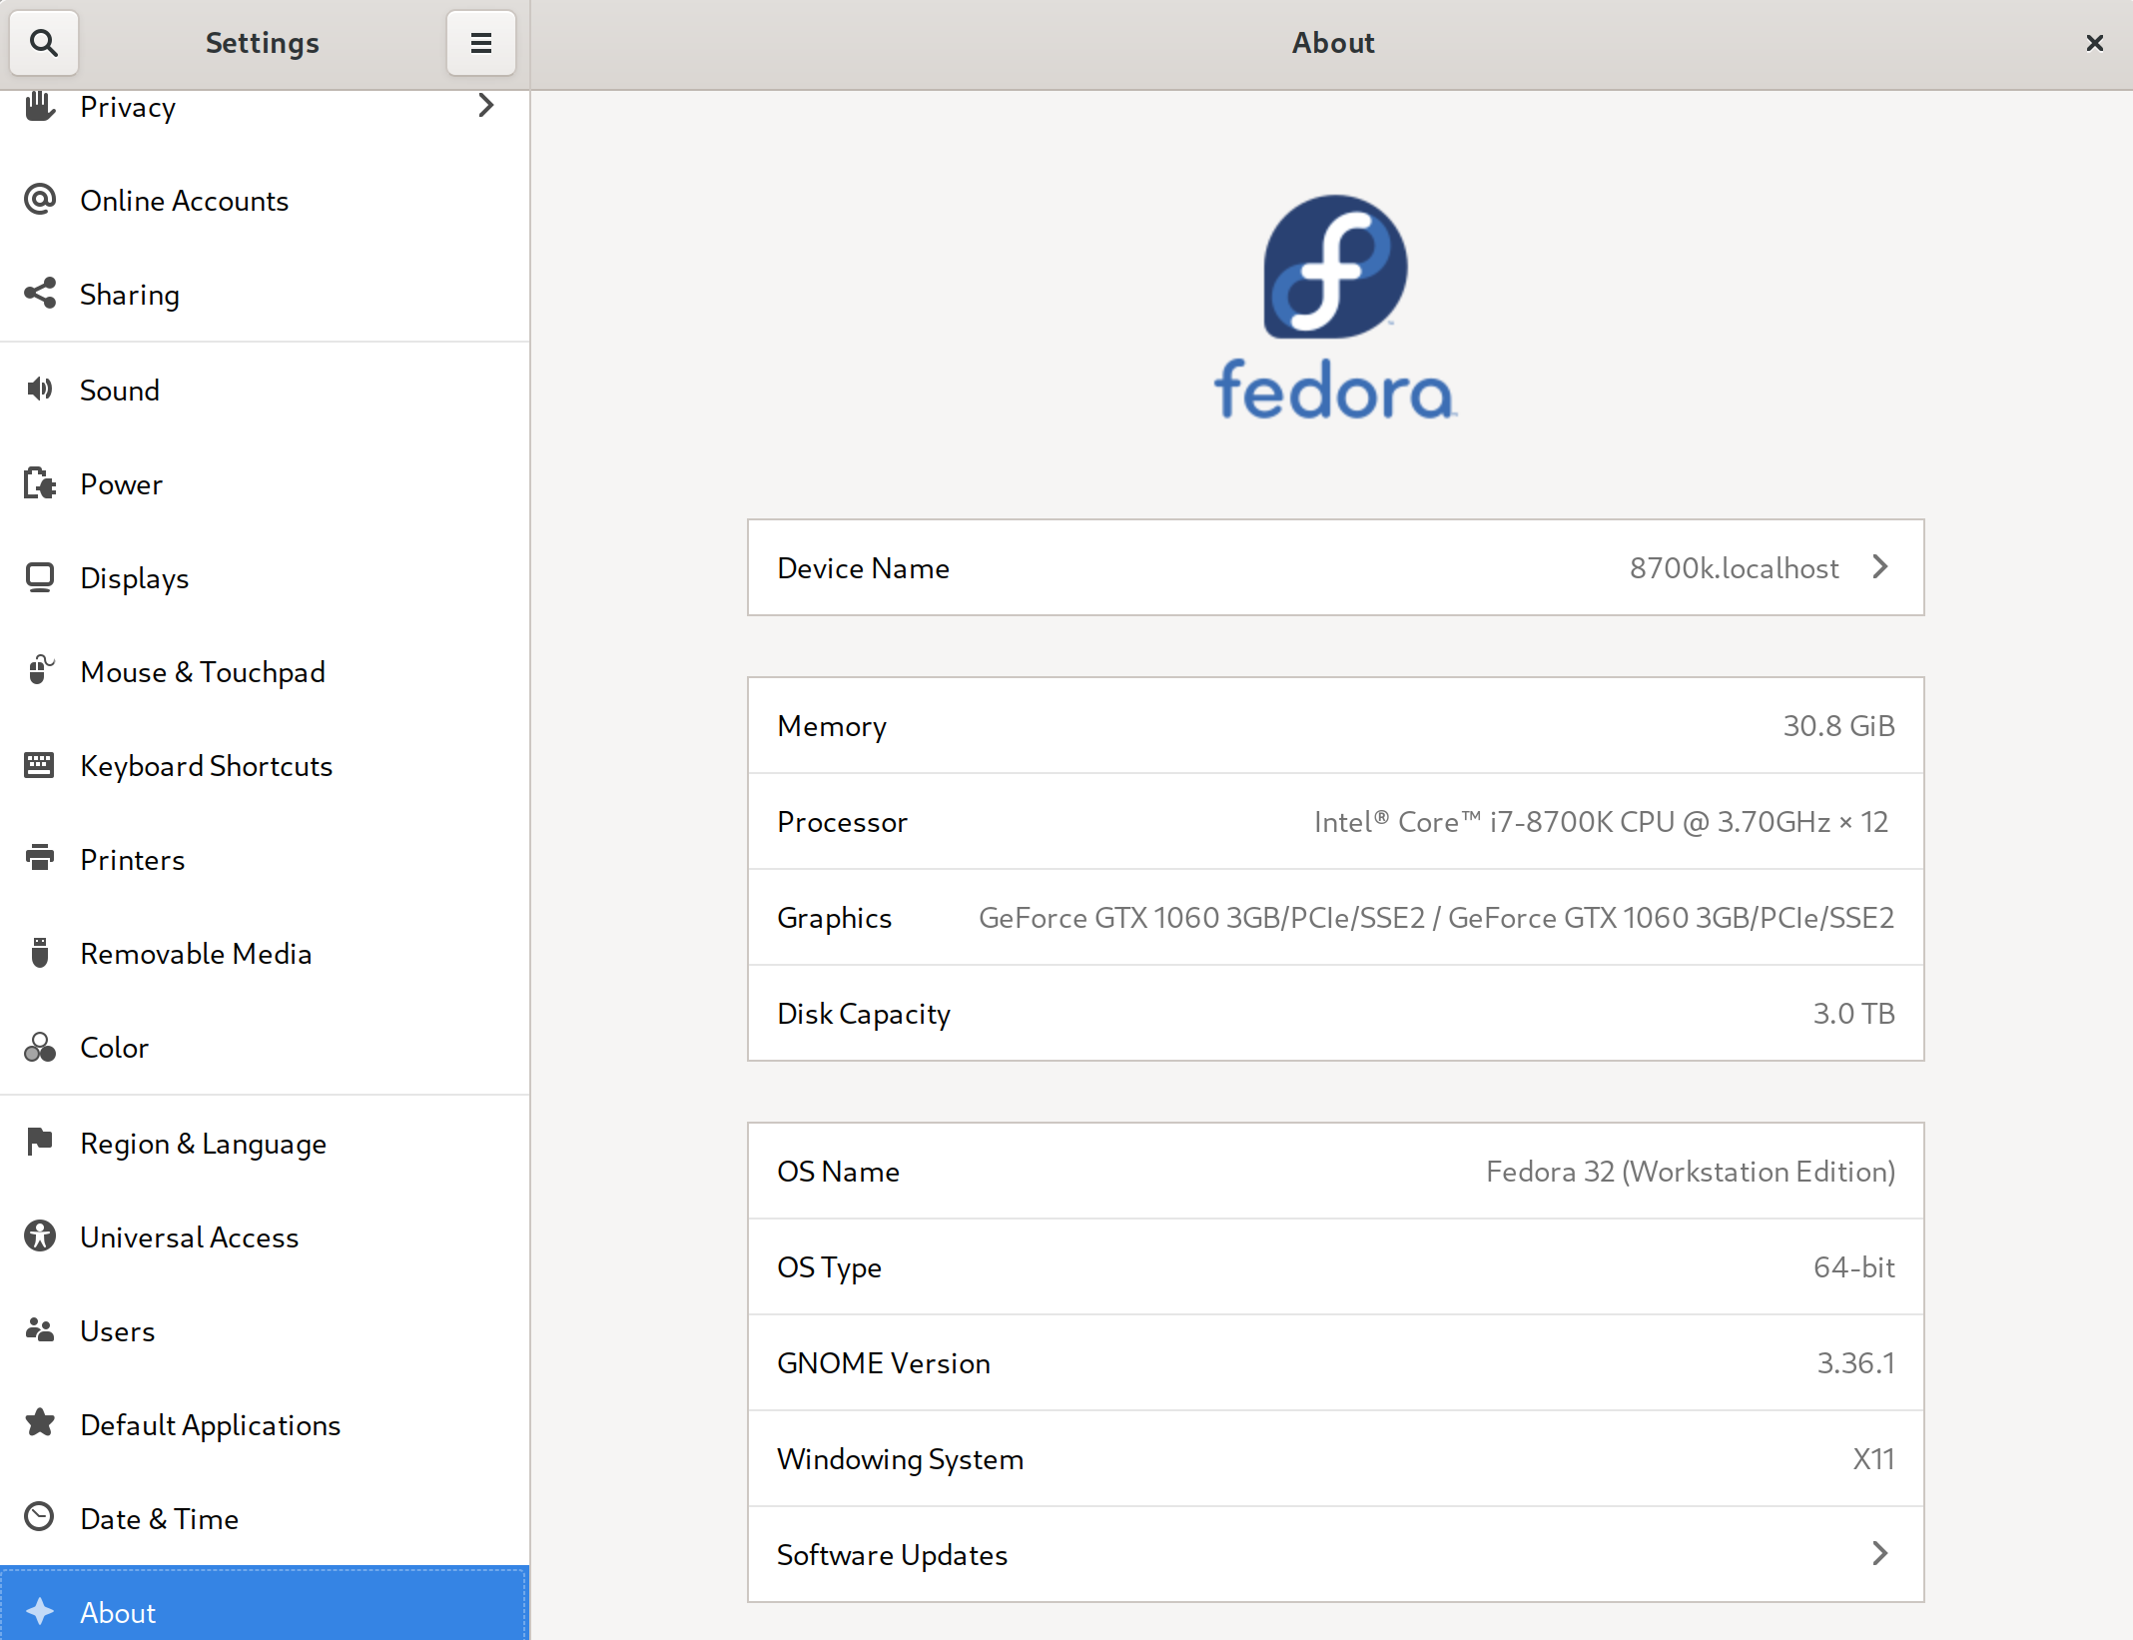Click the Power battery icon
The image size is (2133, 1640).
click(40, 483)
